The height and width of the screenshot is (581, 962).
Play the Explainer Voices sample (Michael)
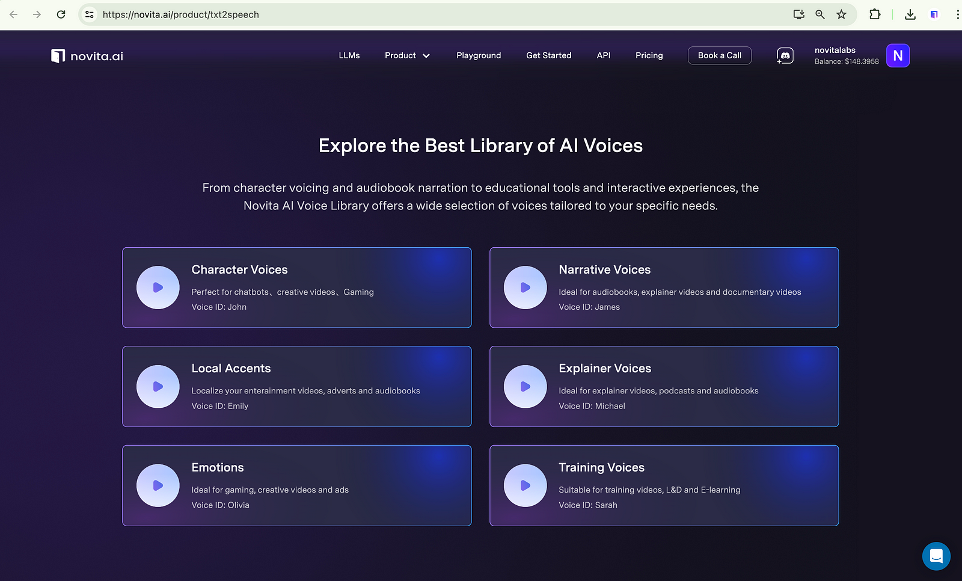pyautogui.click(x=525, y=387)
